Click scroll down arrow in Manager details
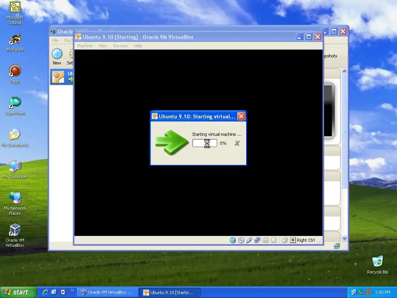Viewport: 397px width, 298px height. pos(344,239)
